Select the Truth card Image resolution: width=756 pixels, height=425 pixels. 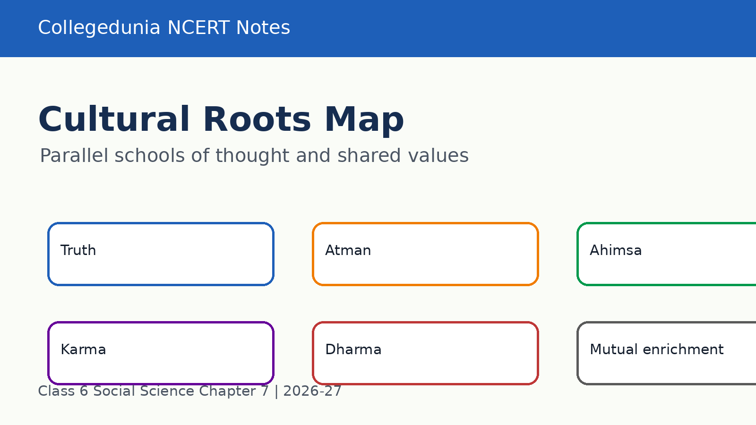[x=161, y=254]
